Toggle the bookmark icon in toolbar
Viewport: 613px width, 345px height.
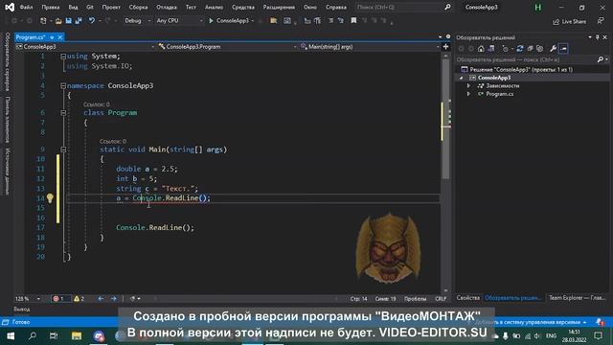pos(353,21)
